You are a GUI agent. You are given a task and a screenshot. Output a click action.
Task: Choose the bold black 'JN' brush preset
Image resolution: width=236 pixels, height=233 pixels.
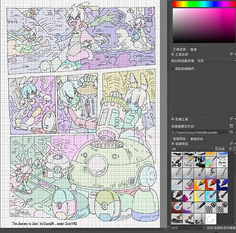coord(199,161)
